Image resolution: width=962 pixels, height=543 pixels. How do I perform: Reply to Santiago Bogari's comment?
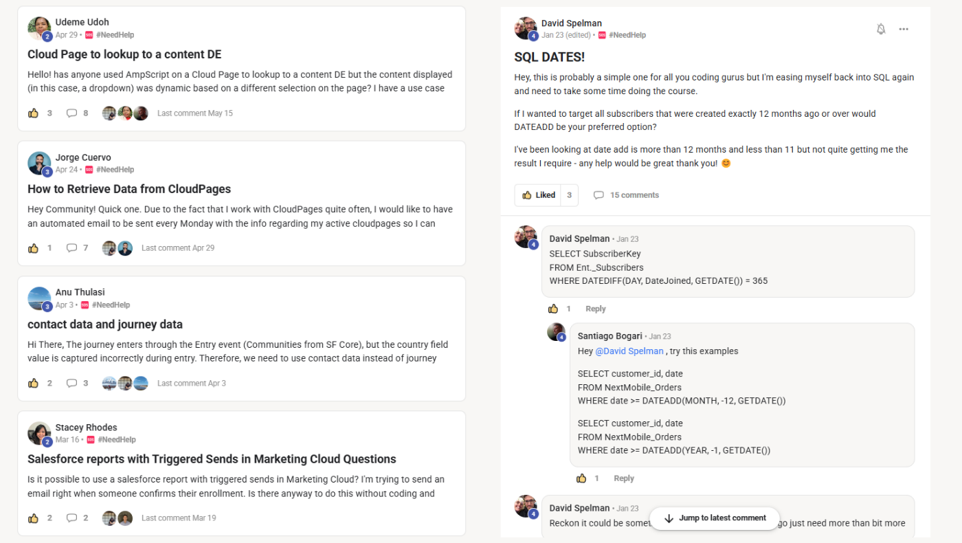624,478
